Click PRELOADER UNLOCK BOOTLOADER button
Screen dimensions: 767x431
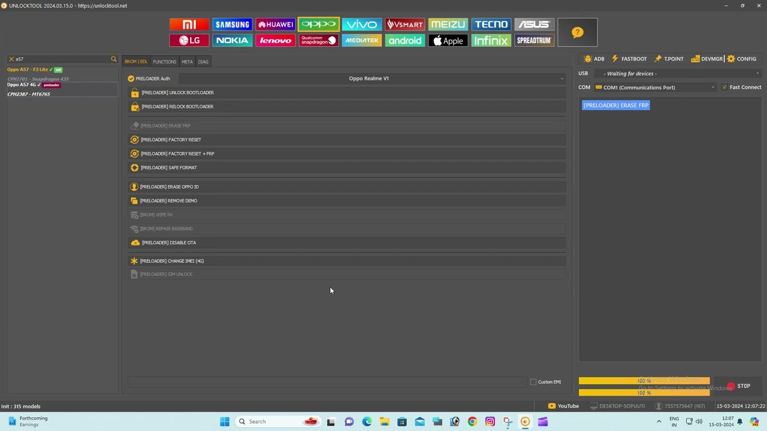(177, 93)
